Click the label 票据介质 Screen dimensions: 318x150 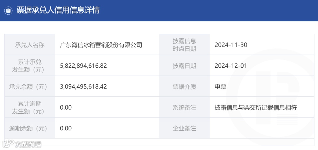(x=184, y=87)
